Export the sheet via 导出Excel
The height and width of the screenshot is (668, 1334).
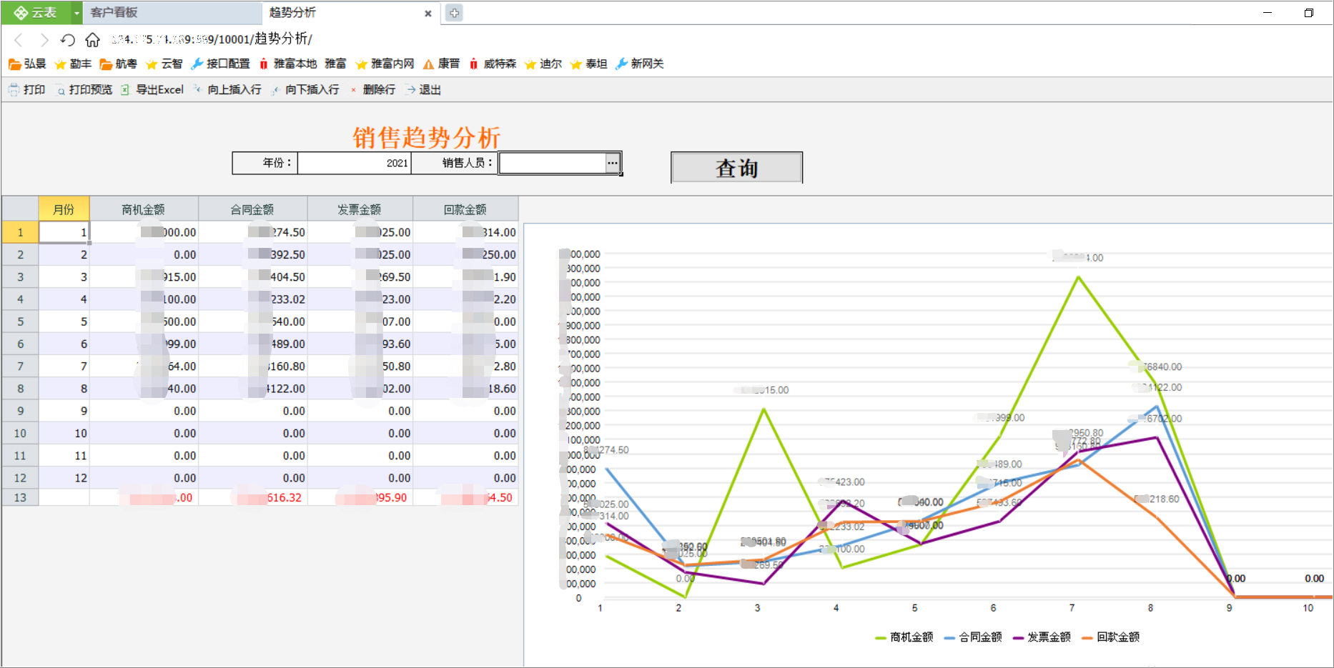[x=152, y=90]
